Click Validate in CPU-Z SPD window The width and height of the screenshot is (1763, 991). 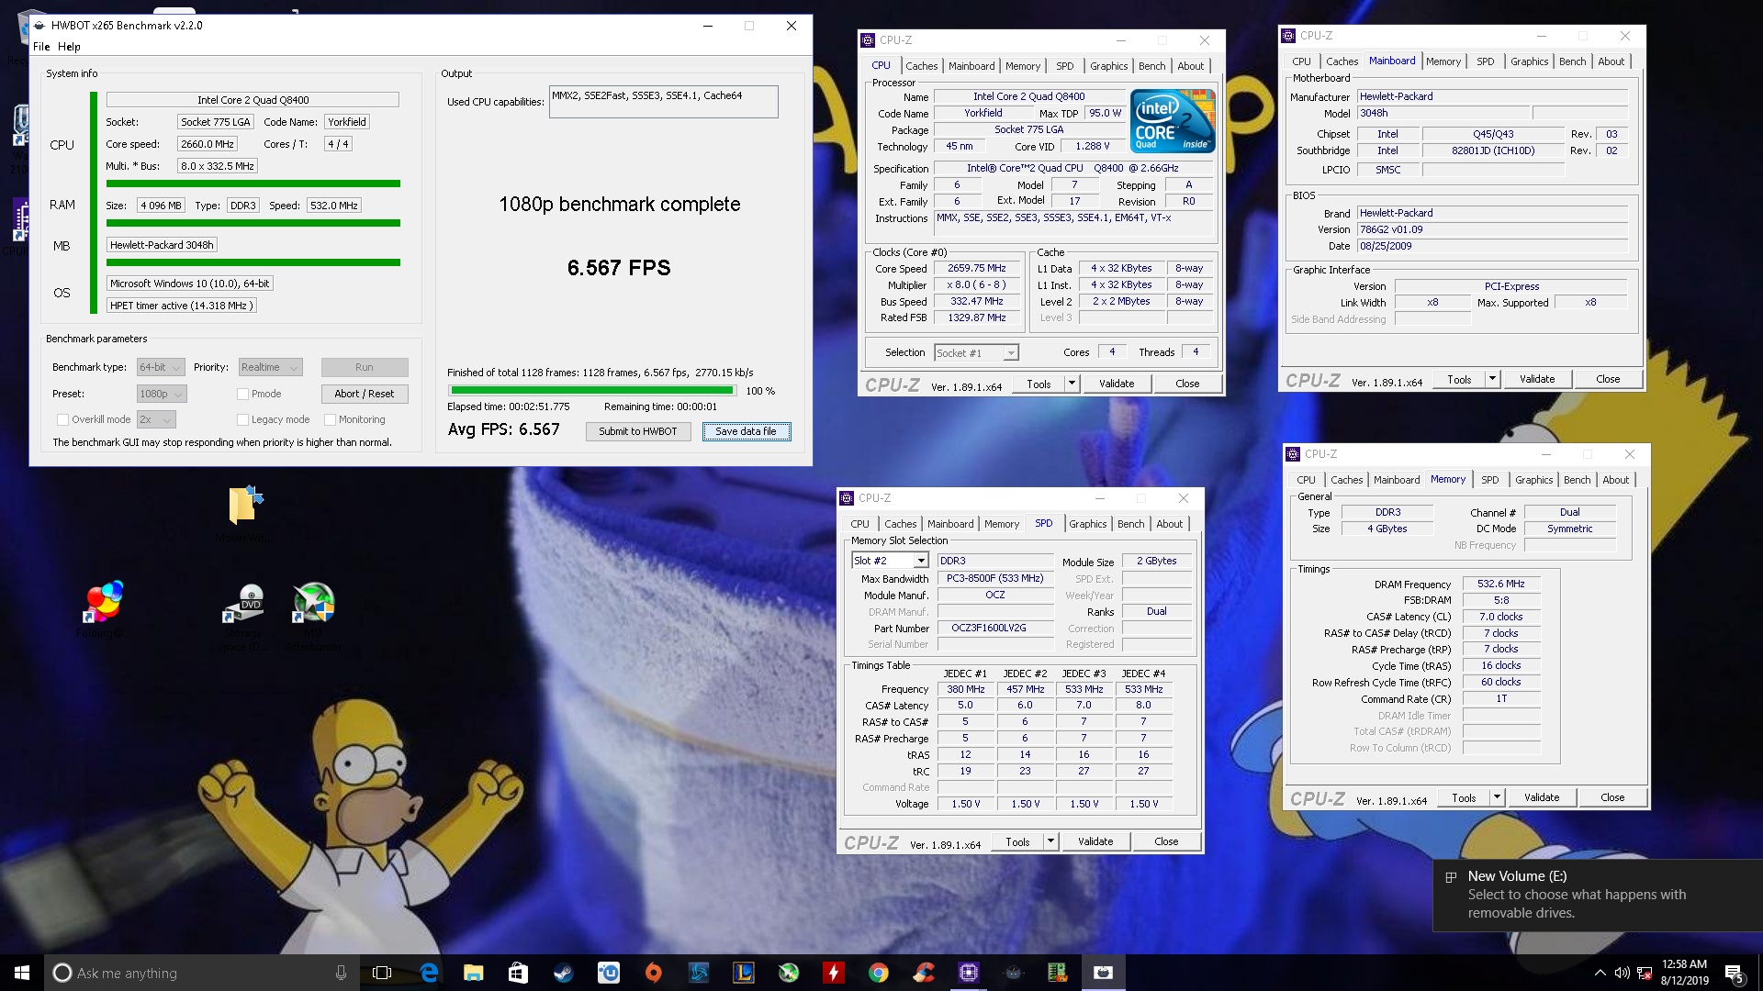1095,841
